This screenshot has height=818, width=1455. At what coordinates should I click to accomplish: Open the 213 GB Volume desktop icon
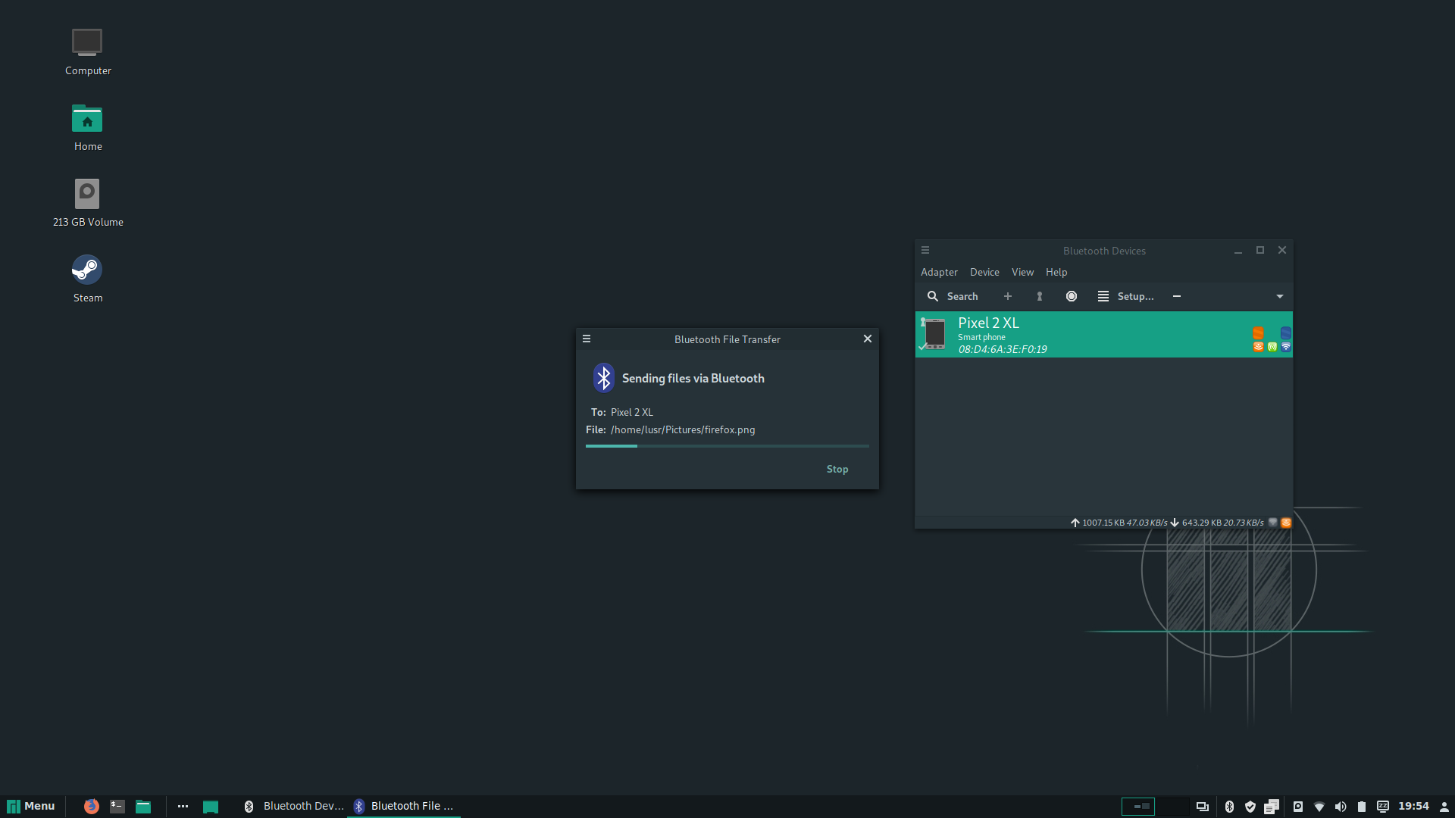[x=88, y=203]
